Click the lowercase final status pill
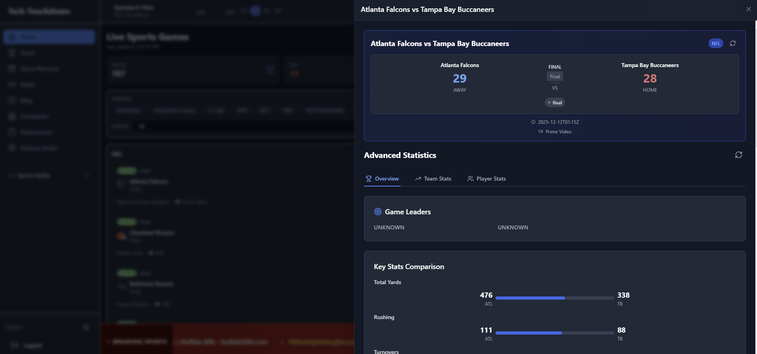Image resolution: width=757 pixels, height=354 pixels. (555, 103)
